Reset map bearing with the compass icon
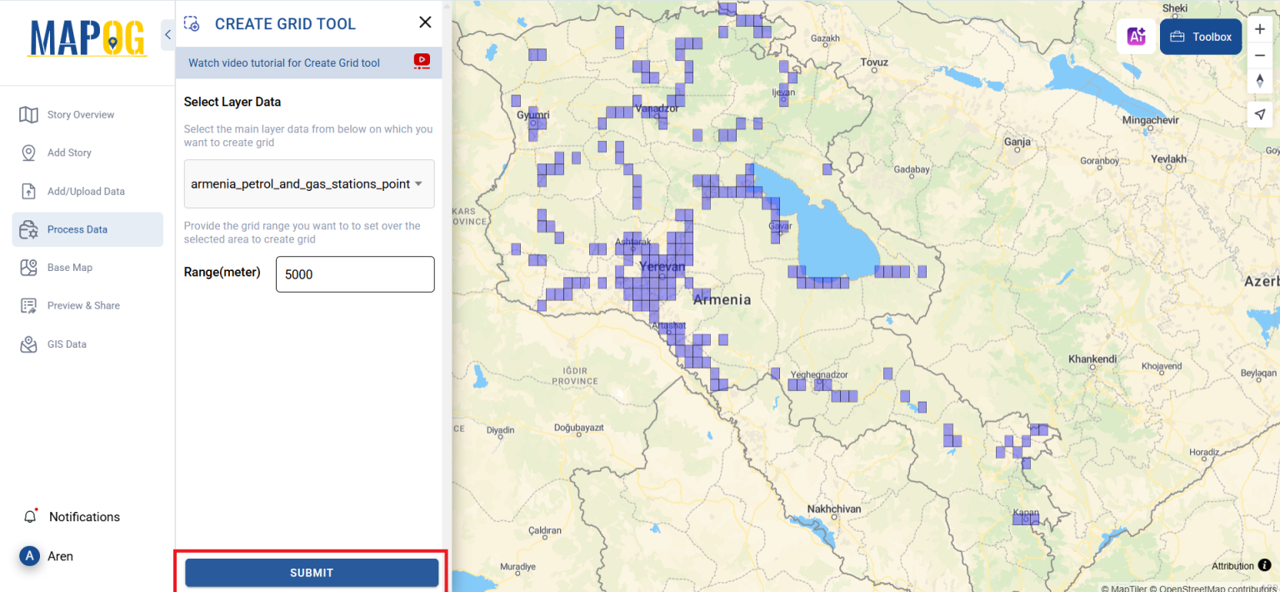Image resolution: width=1280 pixels, height=592 pixels. click(1260, 81)
